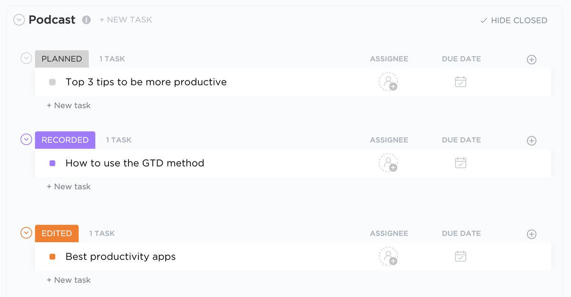
Task: Change the purple status square of GTD method
Action: [x=52, y=163]
